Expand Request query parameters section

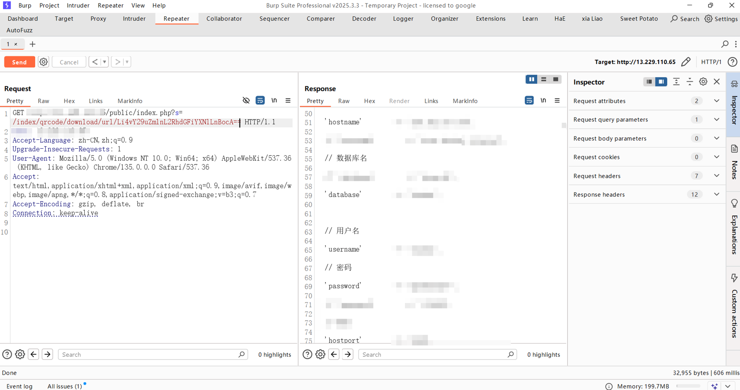(647, 119)
